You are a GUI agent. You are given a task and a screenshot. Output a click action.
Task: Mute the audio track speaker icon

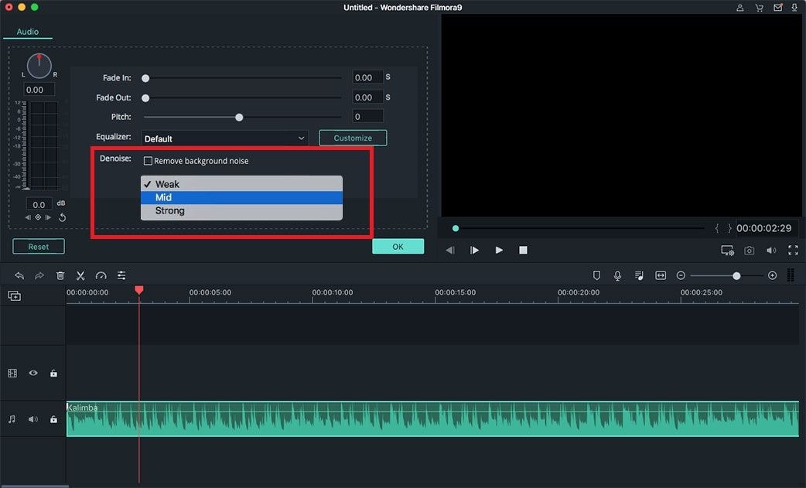(33, 419)
